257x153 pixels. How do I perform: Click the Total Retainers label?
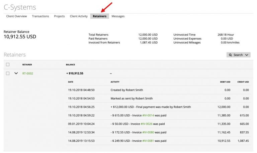click(x=98, y=35)
